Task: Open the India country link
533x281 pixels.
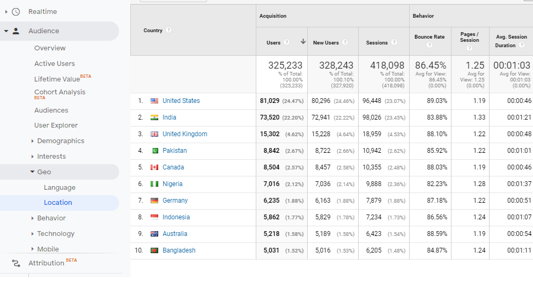Action: (169, 117)
